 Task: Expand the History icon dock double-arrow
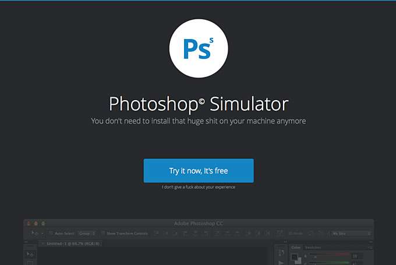point(285,242)
